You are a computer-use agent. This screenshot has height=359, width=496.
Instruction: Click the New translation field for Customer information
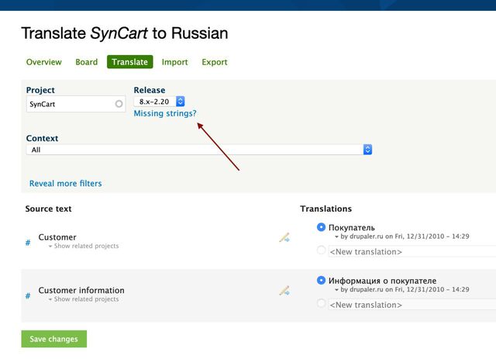[412, 305]
